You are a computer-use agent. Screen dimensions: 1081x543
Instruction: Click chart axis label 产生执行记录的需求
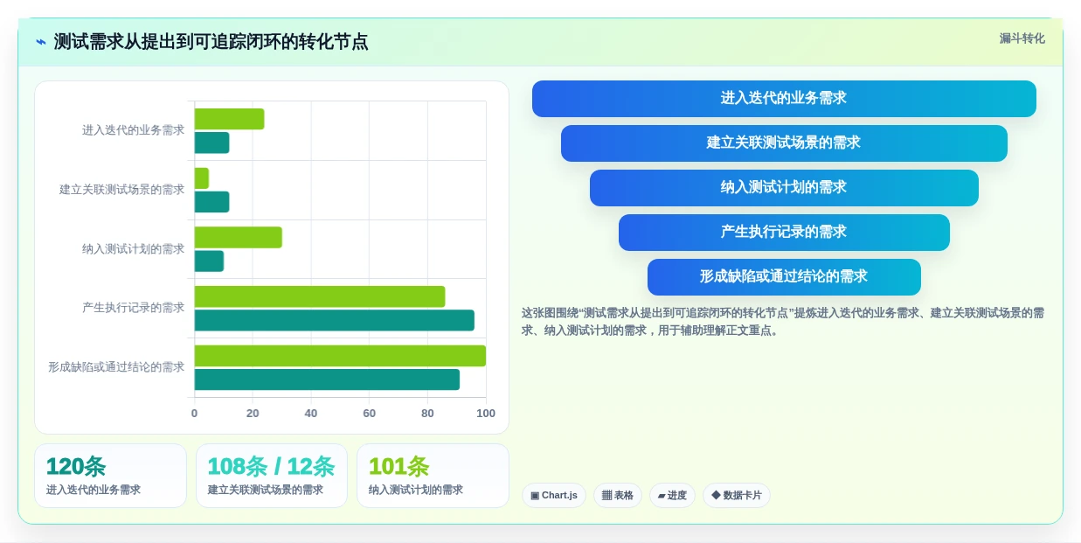click(x=133, y=308)
